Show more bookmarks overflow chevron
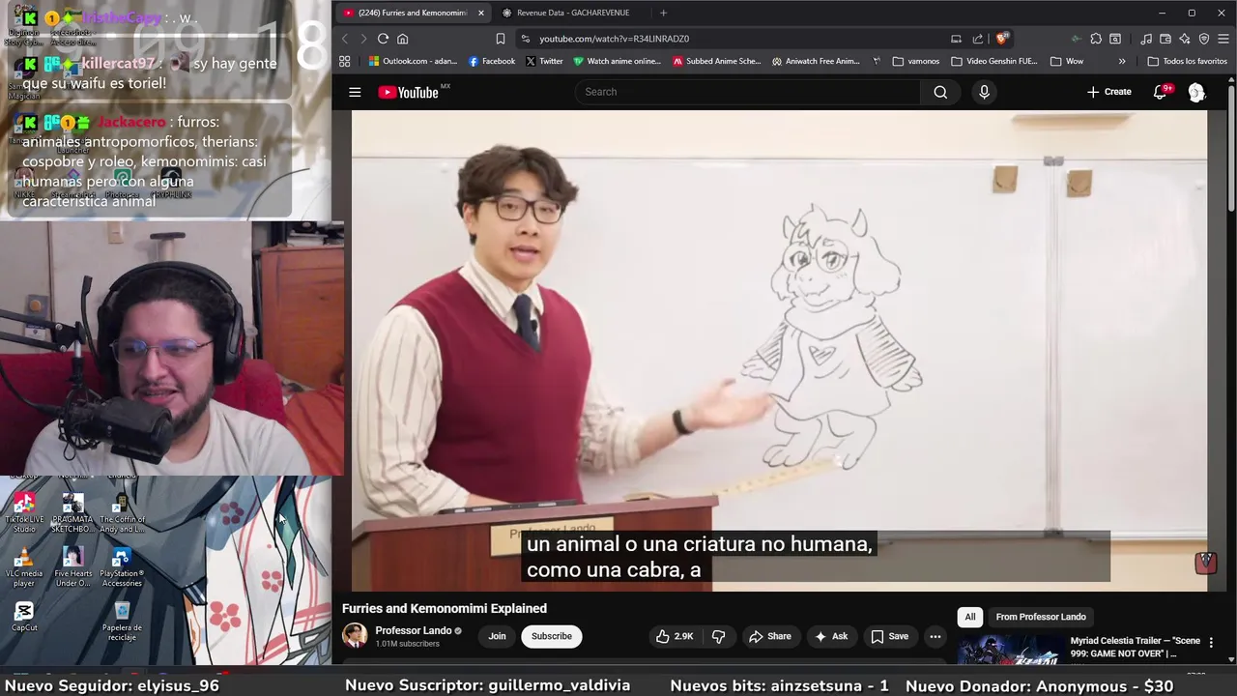 [1121, 61]
